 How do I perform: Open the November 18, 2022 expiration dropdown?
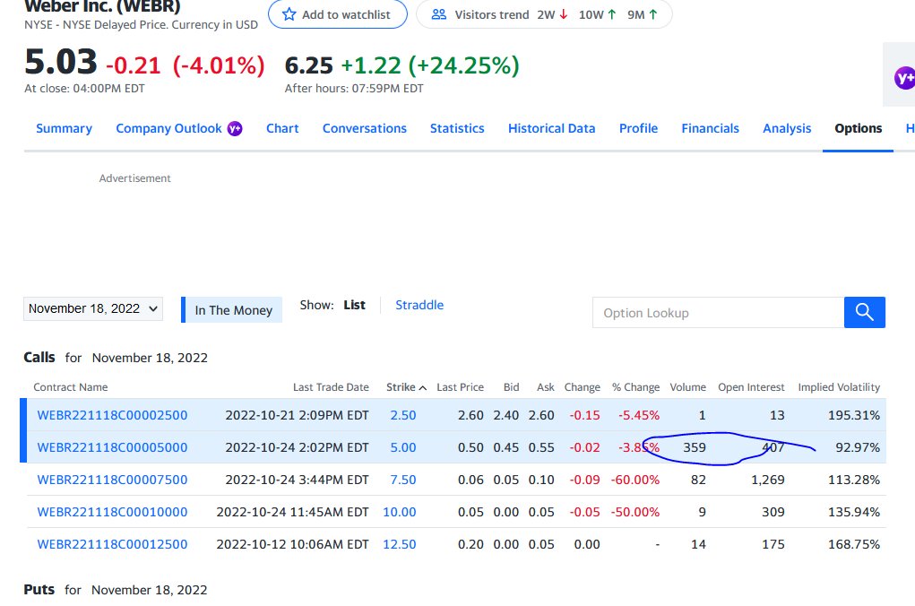(x=93, y=309)
